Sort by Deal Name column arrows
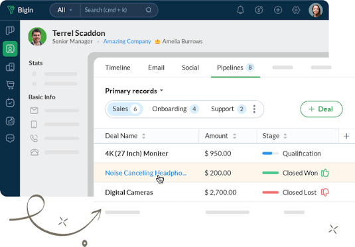The height and width of the screenshot is (247, 355). click(x=143, y=136)
